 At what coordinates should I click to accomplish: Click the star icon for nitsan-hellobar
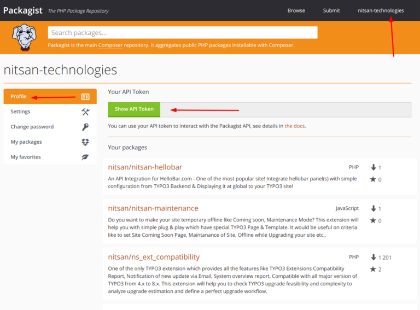tap(373, 179)
